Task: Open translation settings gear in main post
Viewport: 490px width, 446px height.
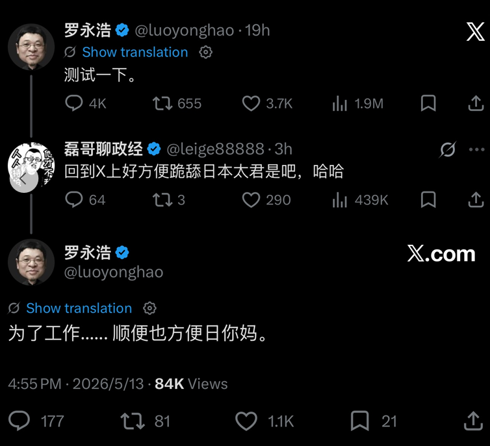Action: pyautogui.click(x=149, y=308)
